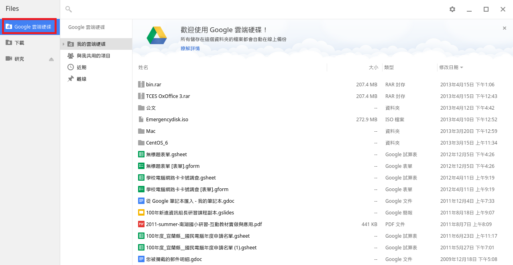
Task: Select 100年度_宜蘭縣__國民電腦年度申請名單 (1).gsheet
Action: coord(202,248)
